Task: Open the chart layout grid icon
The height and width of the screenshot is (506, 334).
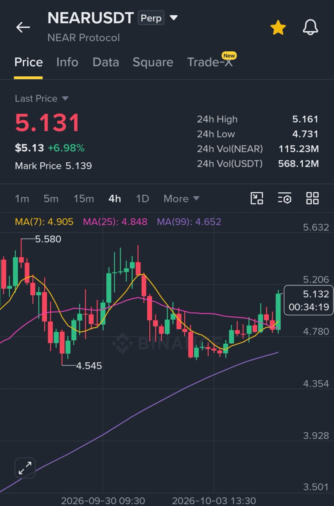Action: pyautogui.click(x=312, y=198)
